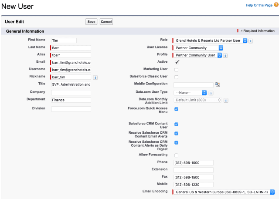This screenshot has width=279, height=199.
Task: Open the Data.com User Type dropdown
Action: 190,93
